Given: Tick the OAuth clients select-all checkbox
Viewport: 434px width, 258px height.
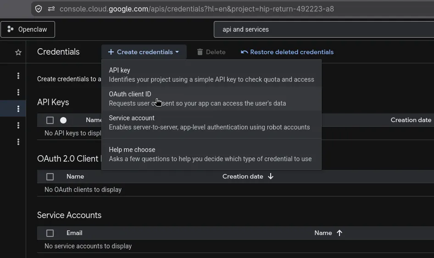Looking at the screenshot, I should (x=50, y=177).
